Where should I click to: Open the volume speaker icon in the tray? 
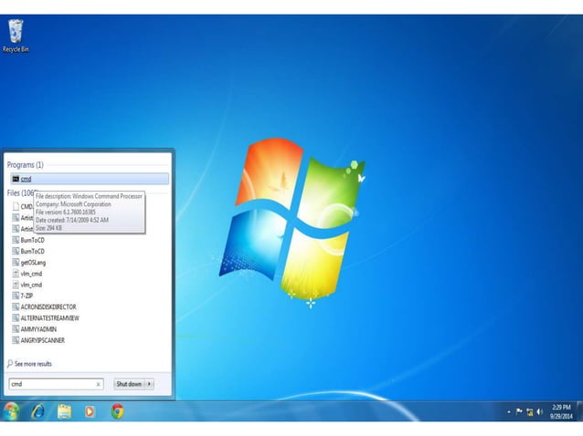[x=540, y=411]
